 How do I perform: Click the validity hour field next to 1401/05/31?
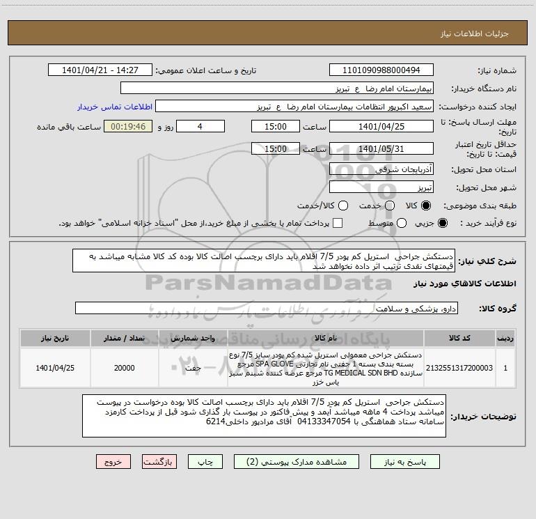click(x=276, y=148)
